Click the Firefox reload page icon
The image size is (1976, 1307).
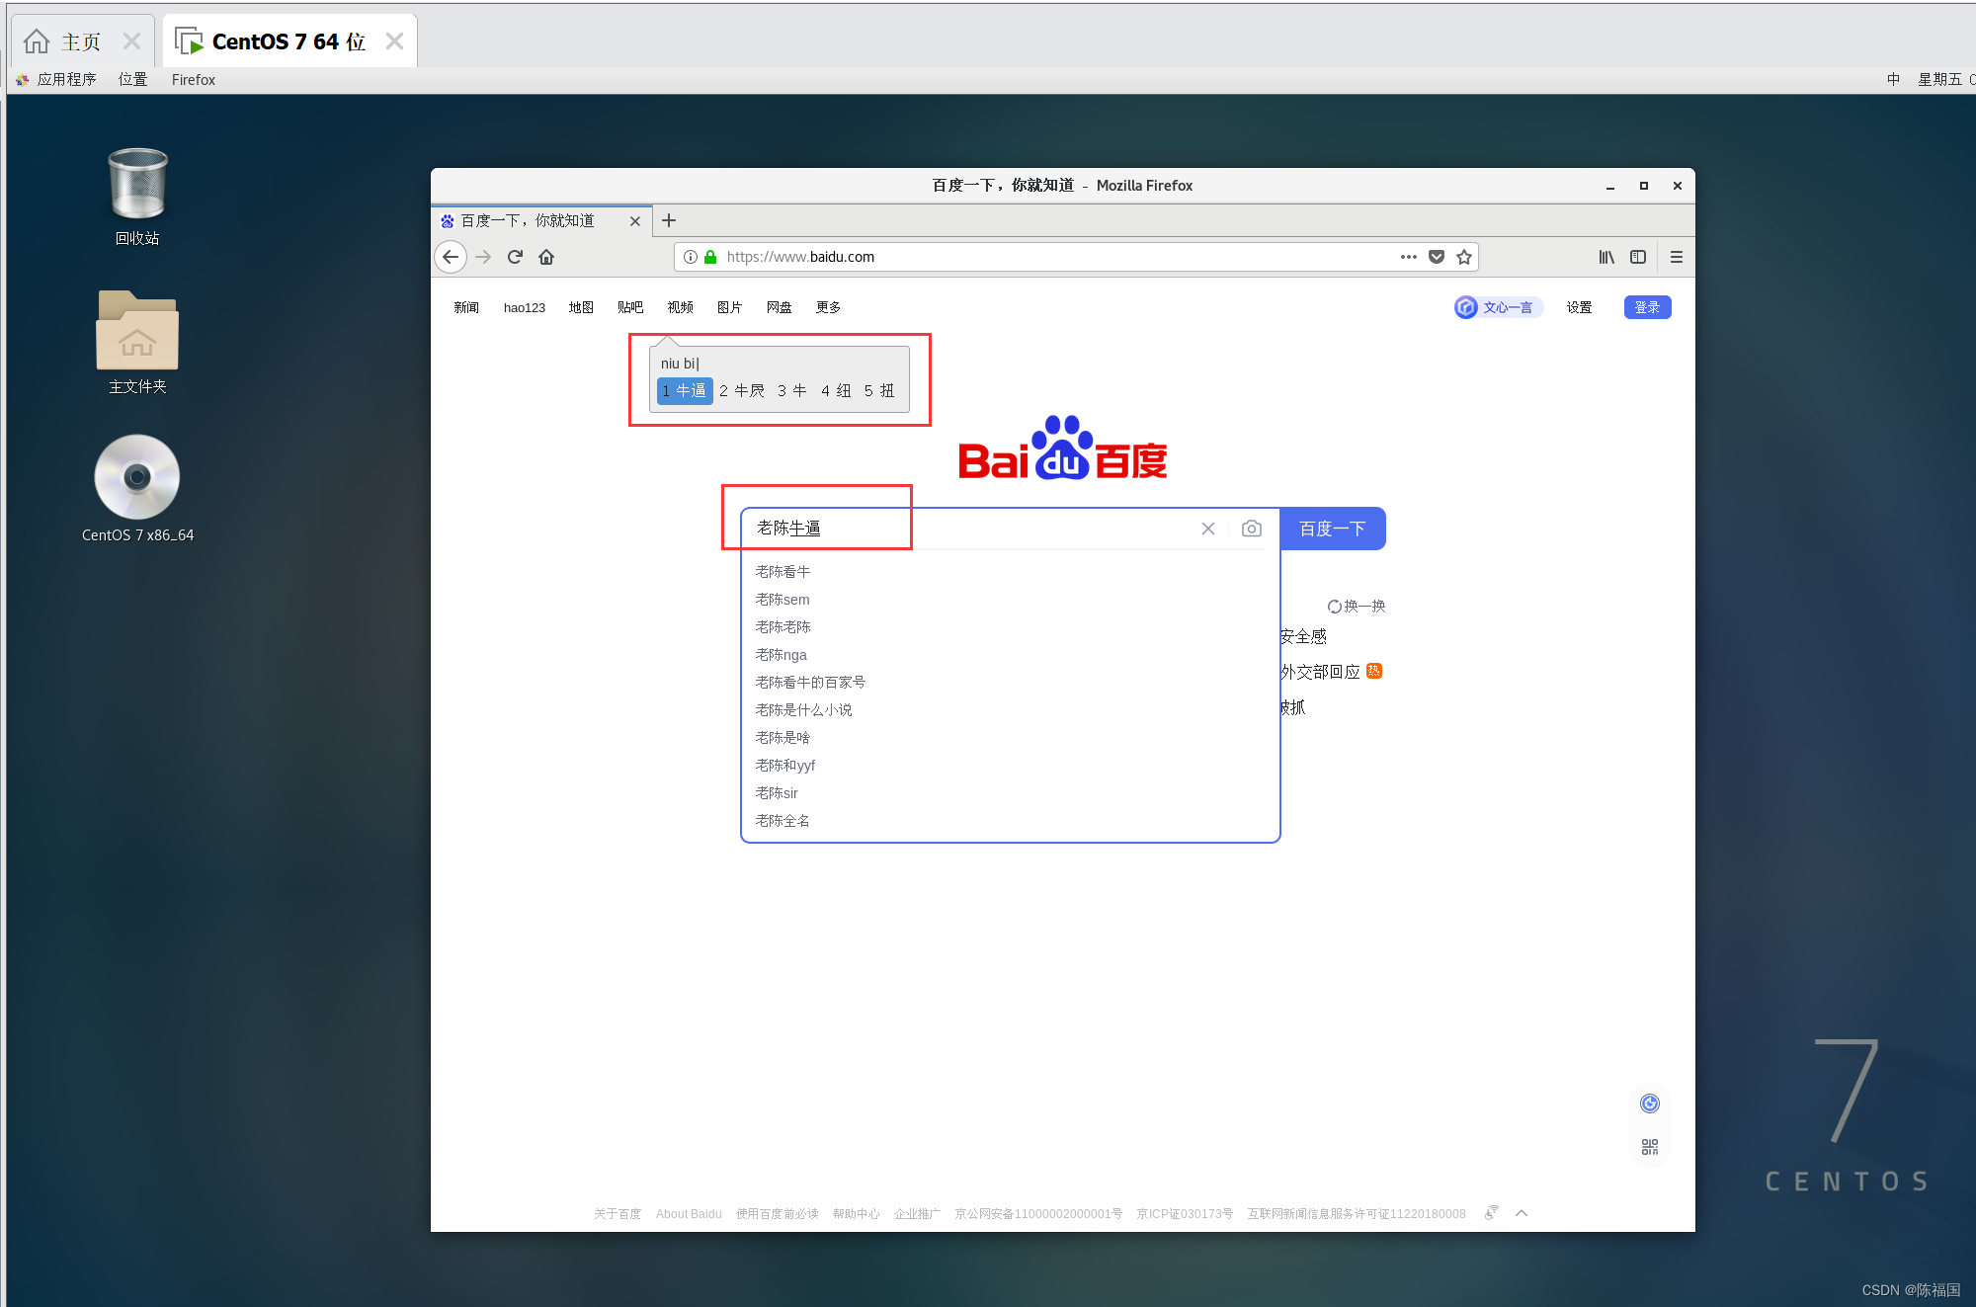pyautogui.click(x=515, y=257)
